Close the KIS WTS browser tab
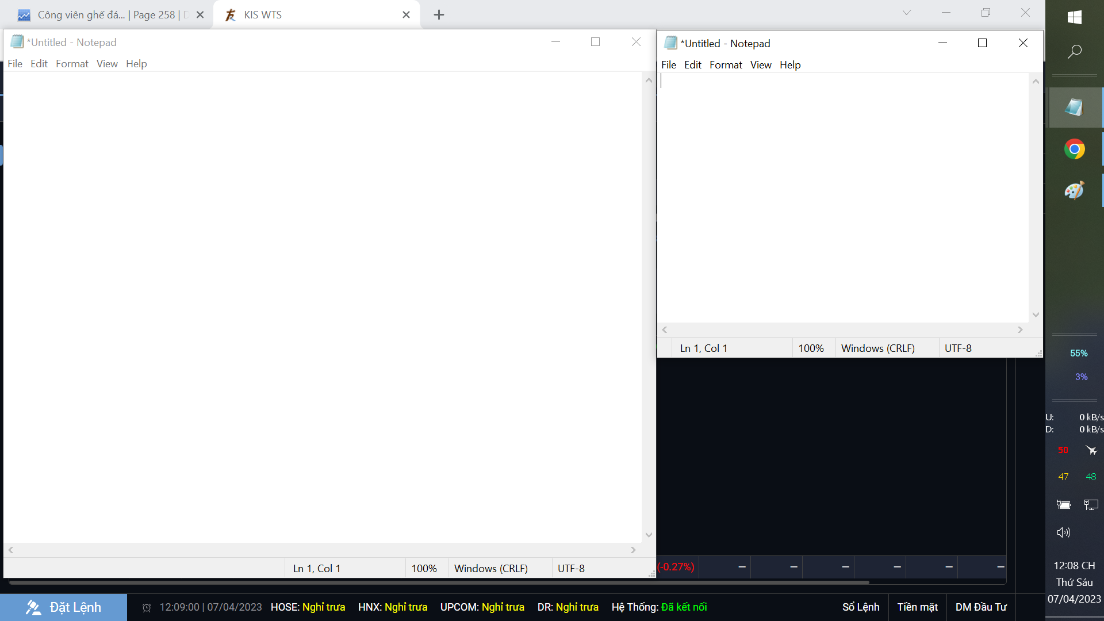The width and height of the screenshot is (1104, 621). pos(406,15)
